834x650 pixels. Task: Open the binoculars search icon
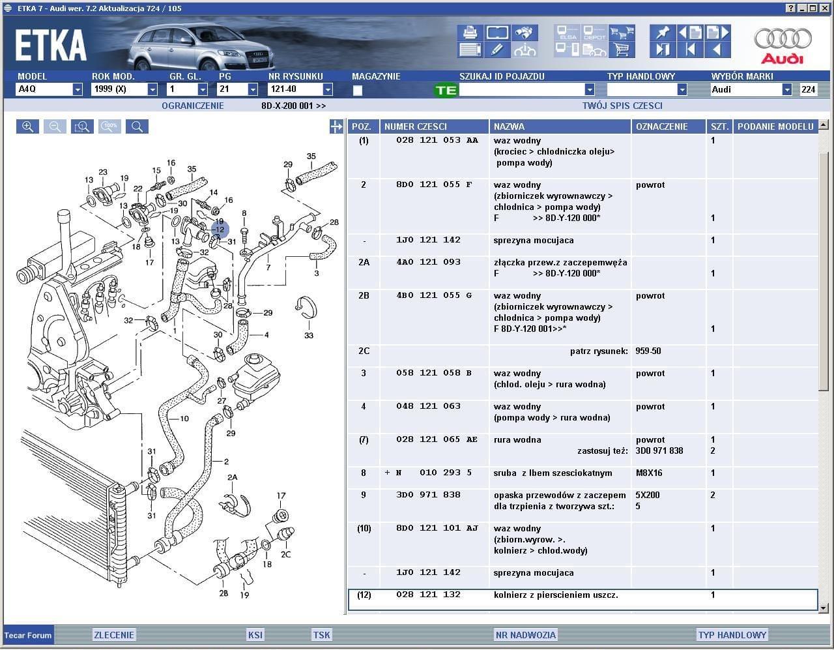[525, 33]
